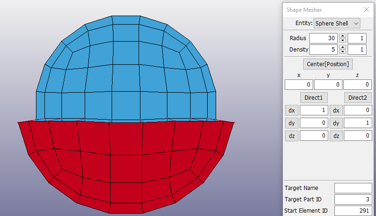This screenshot has width=376, height=216.
Task: Click the Direct1 dz value field
Action: pos(314,136)
